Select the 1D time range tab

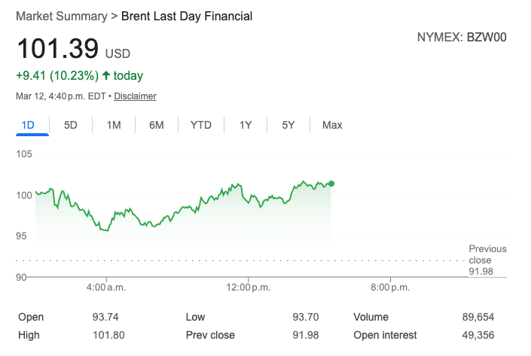tap(28, 125)
